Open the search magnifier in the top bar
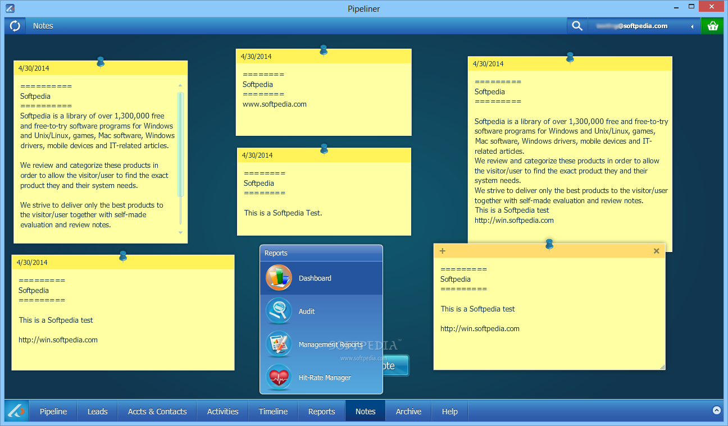This screenshot has height=426, width=728. tap(577, 26)
